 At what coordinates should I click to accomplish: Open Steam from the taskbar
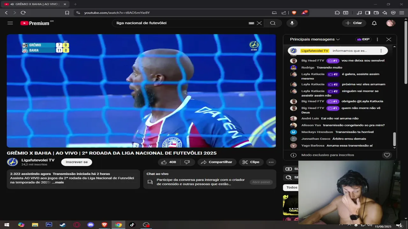(63, 225)
